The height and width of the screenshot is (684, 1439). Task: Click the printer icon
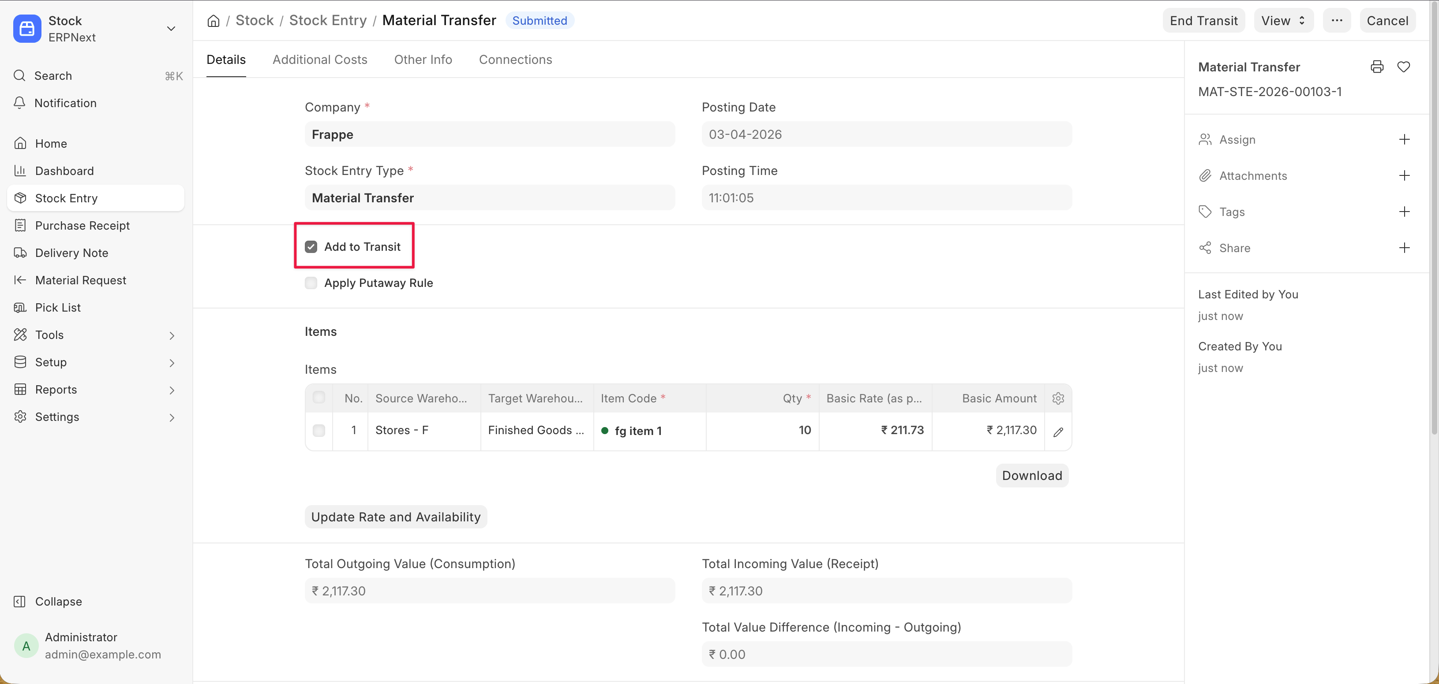(x=1376, y=67)
